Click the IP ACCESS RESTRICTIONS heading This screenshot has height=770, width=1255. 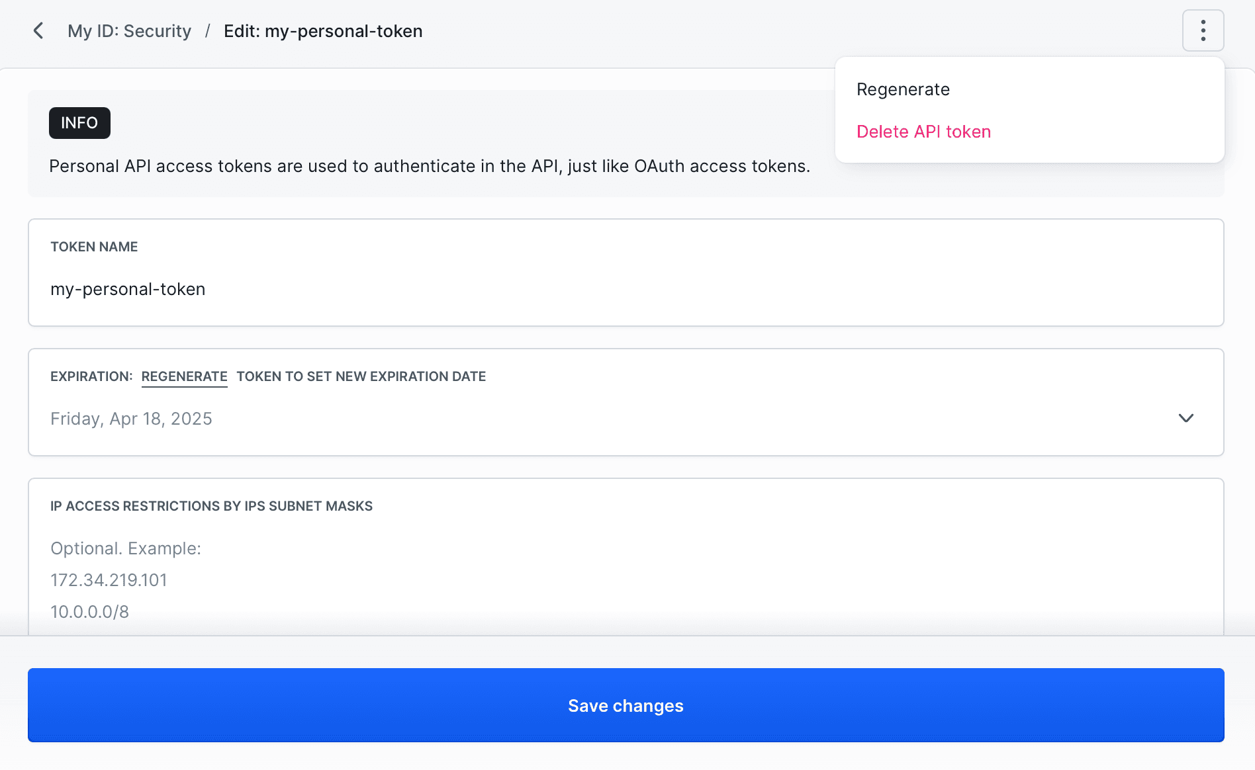(x=212, y=505)
